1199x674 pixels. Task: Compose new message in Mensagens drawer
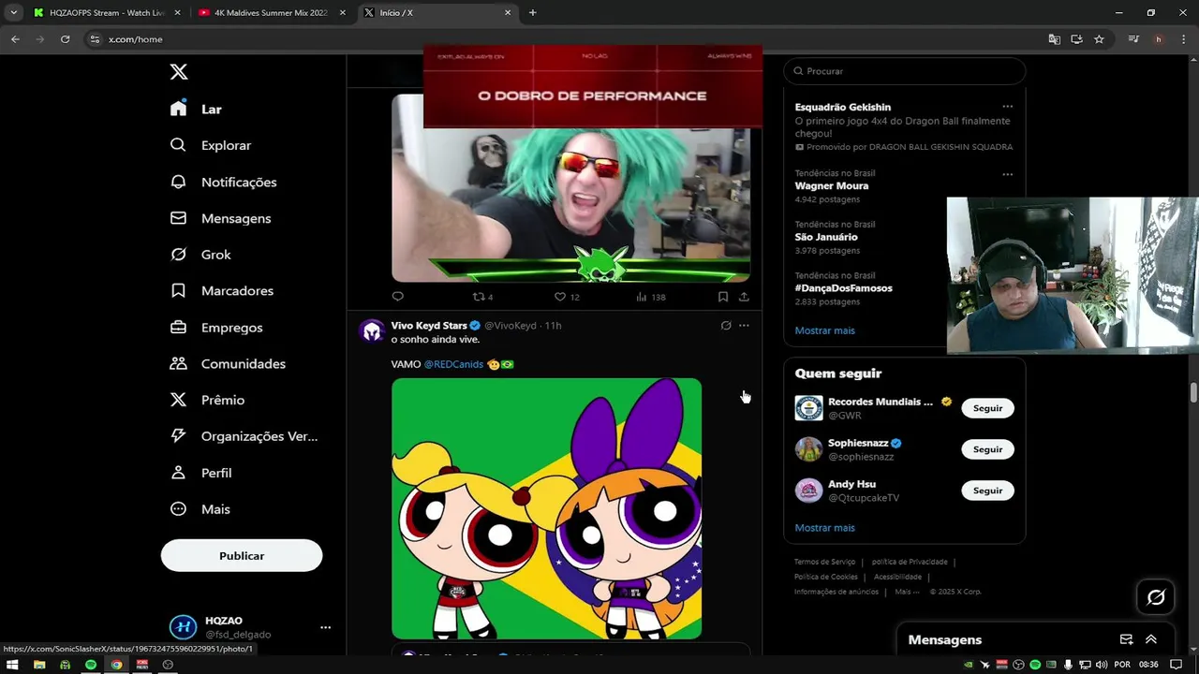pyautogui.click(x=1127, y=639)
